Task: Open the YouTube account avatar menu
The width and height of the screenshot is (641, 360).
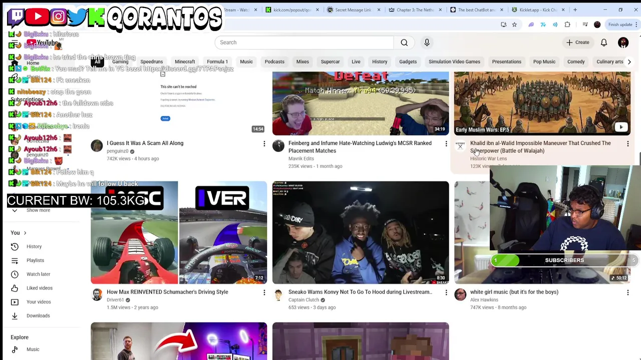Action: [x=623, y=42]
